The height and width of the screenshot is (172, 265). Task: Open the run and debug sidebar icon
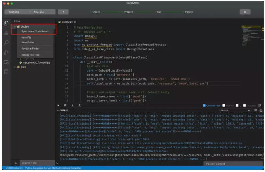6,52
